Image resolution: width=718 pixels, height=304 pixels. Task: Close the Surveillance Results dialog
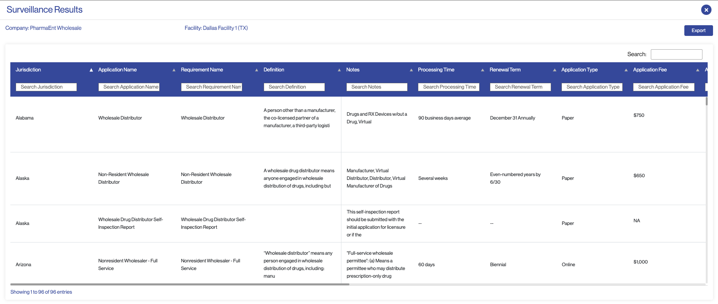coord(706,10)
